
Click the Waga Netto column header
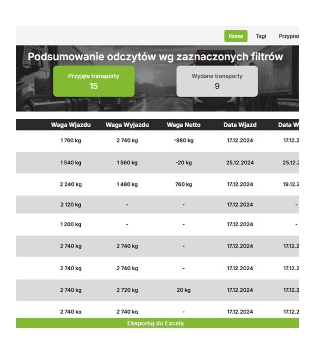(x=184, y=125)
